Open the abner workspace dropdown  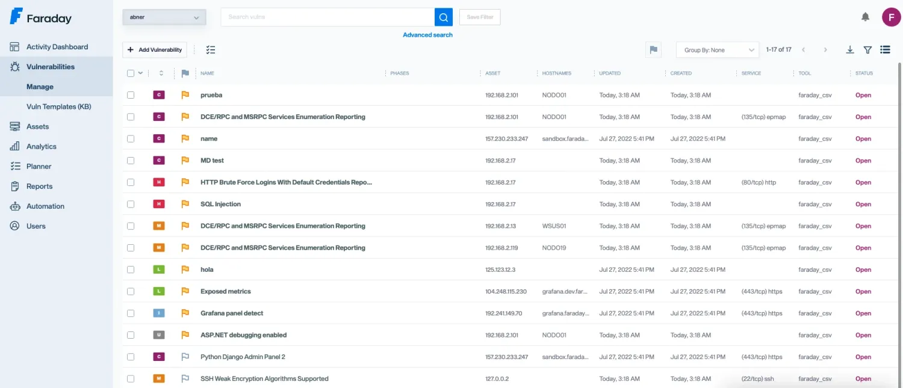pos(164,17)
